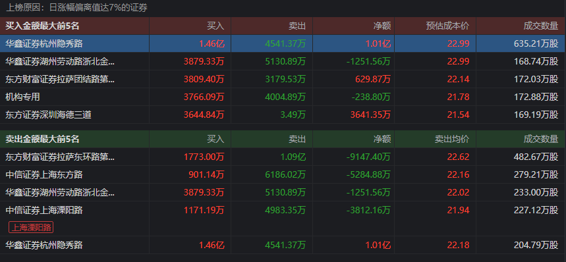This screenshot has height=262, width=566.
Task: Click buy amount 1171.19万
Action: [204, 210]
